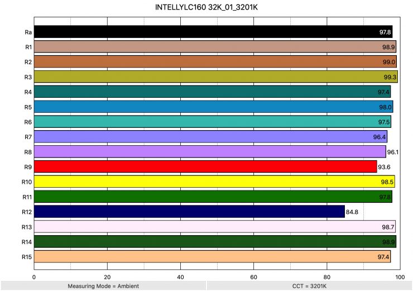This screenshot has width=413, height=291.
Task: Click the blue R5 bar
Action: click(x=213, y=107)
